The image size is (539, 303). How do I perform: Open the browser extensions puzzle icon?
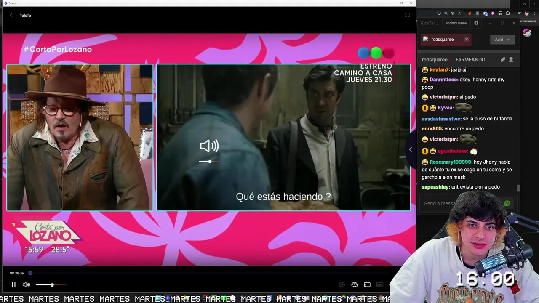point(508,13)
